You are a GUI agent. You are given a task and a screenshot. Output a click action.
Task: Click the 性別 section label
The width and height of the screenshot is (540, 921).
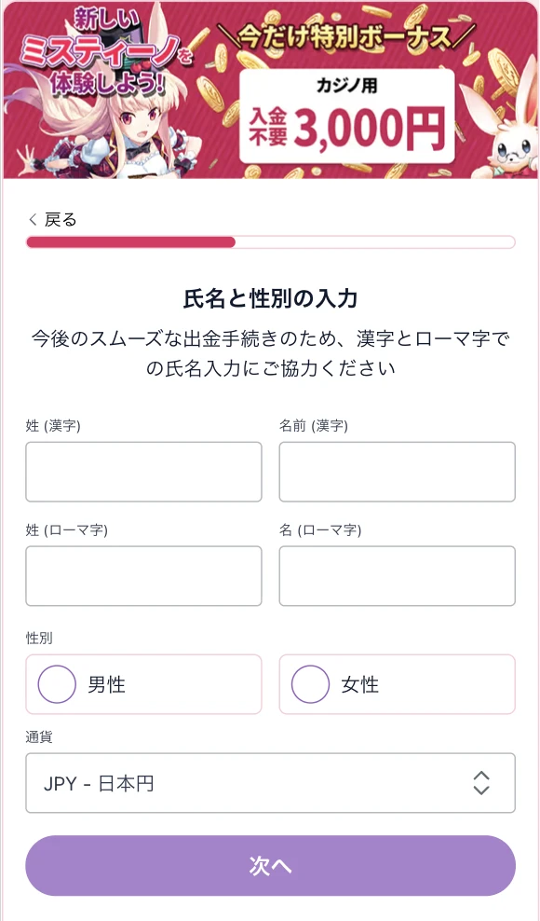(37, 638)
